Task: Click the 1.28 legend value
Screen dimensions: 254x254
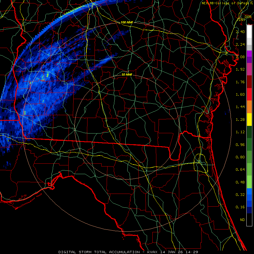Action: tap(240, 120)
